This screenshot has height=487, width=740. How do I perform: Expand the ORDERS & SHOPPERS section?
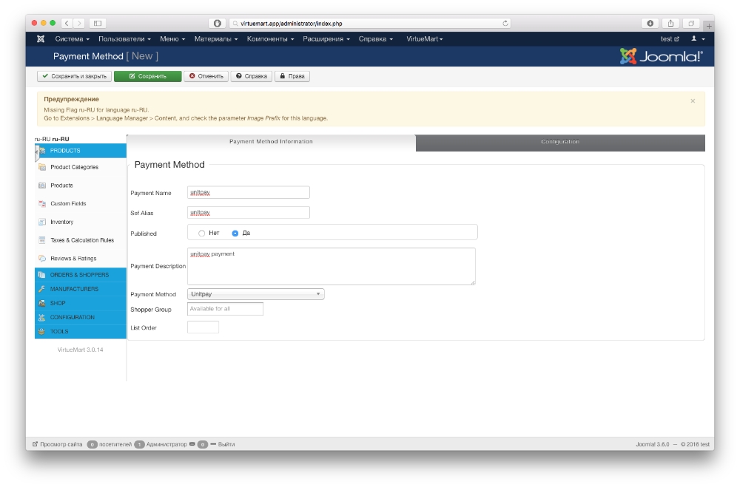pos(79,275)
